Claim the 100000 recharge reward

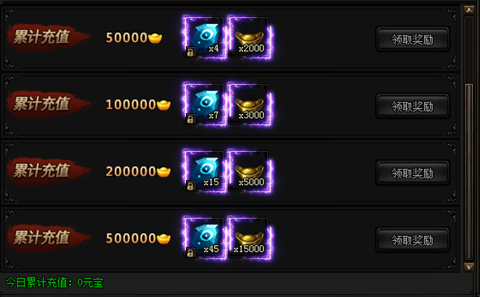coord(412,106)
